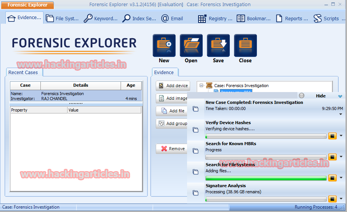The height and width of the screenshot is (212, 347).
Task: Click the '4 mins' age value
Action: (x=131, y=99)
